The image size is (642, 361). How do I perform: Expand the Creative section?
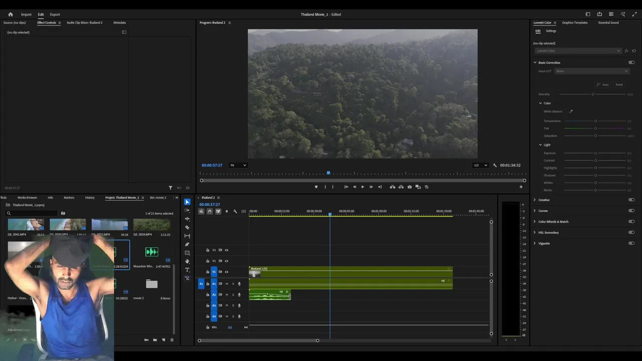(535, 200)
